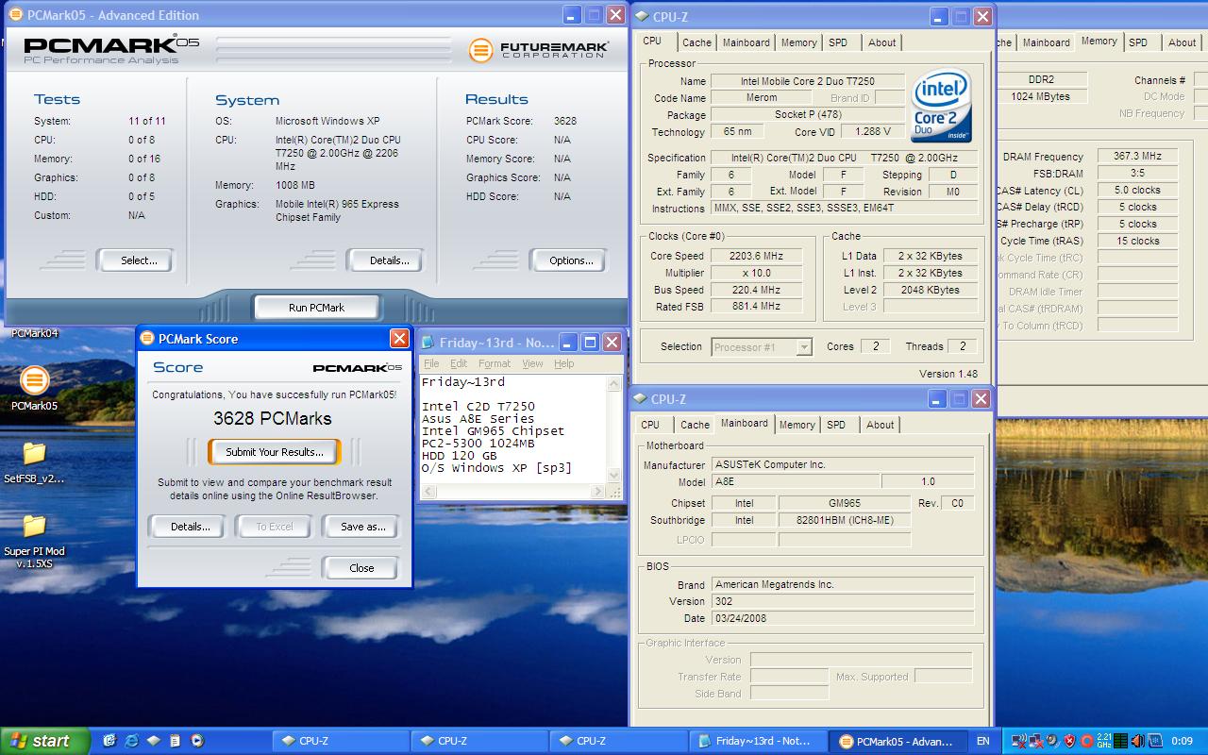Open the Edit menu in Notepad
1208x755 pixels.
pyautogui.click(x=459, y=363)
